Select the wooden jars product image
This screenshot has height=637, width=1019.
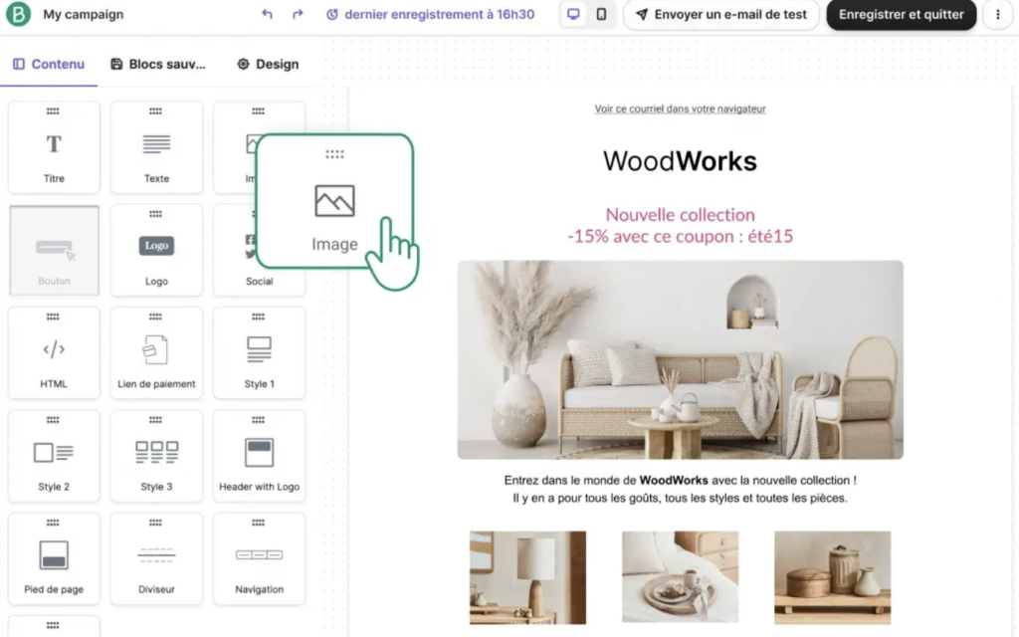833,577
